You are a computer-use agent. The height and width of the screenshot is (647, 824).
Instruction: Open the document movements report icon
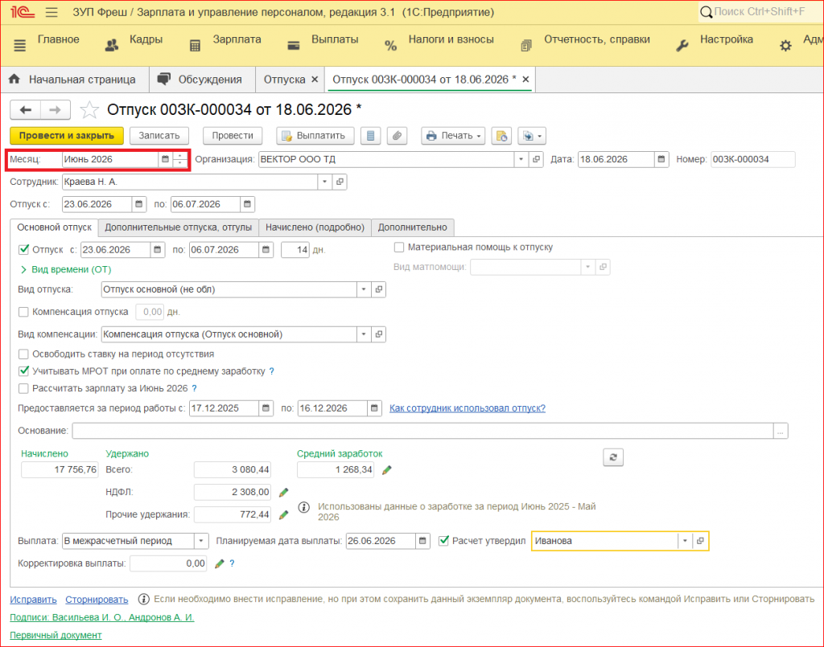[370, 136]
